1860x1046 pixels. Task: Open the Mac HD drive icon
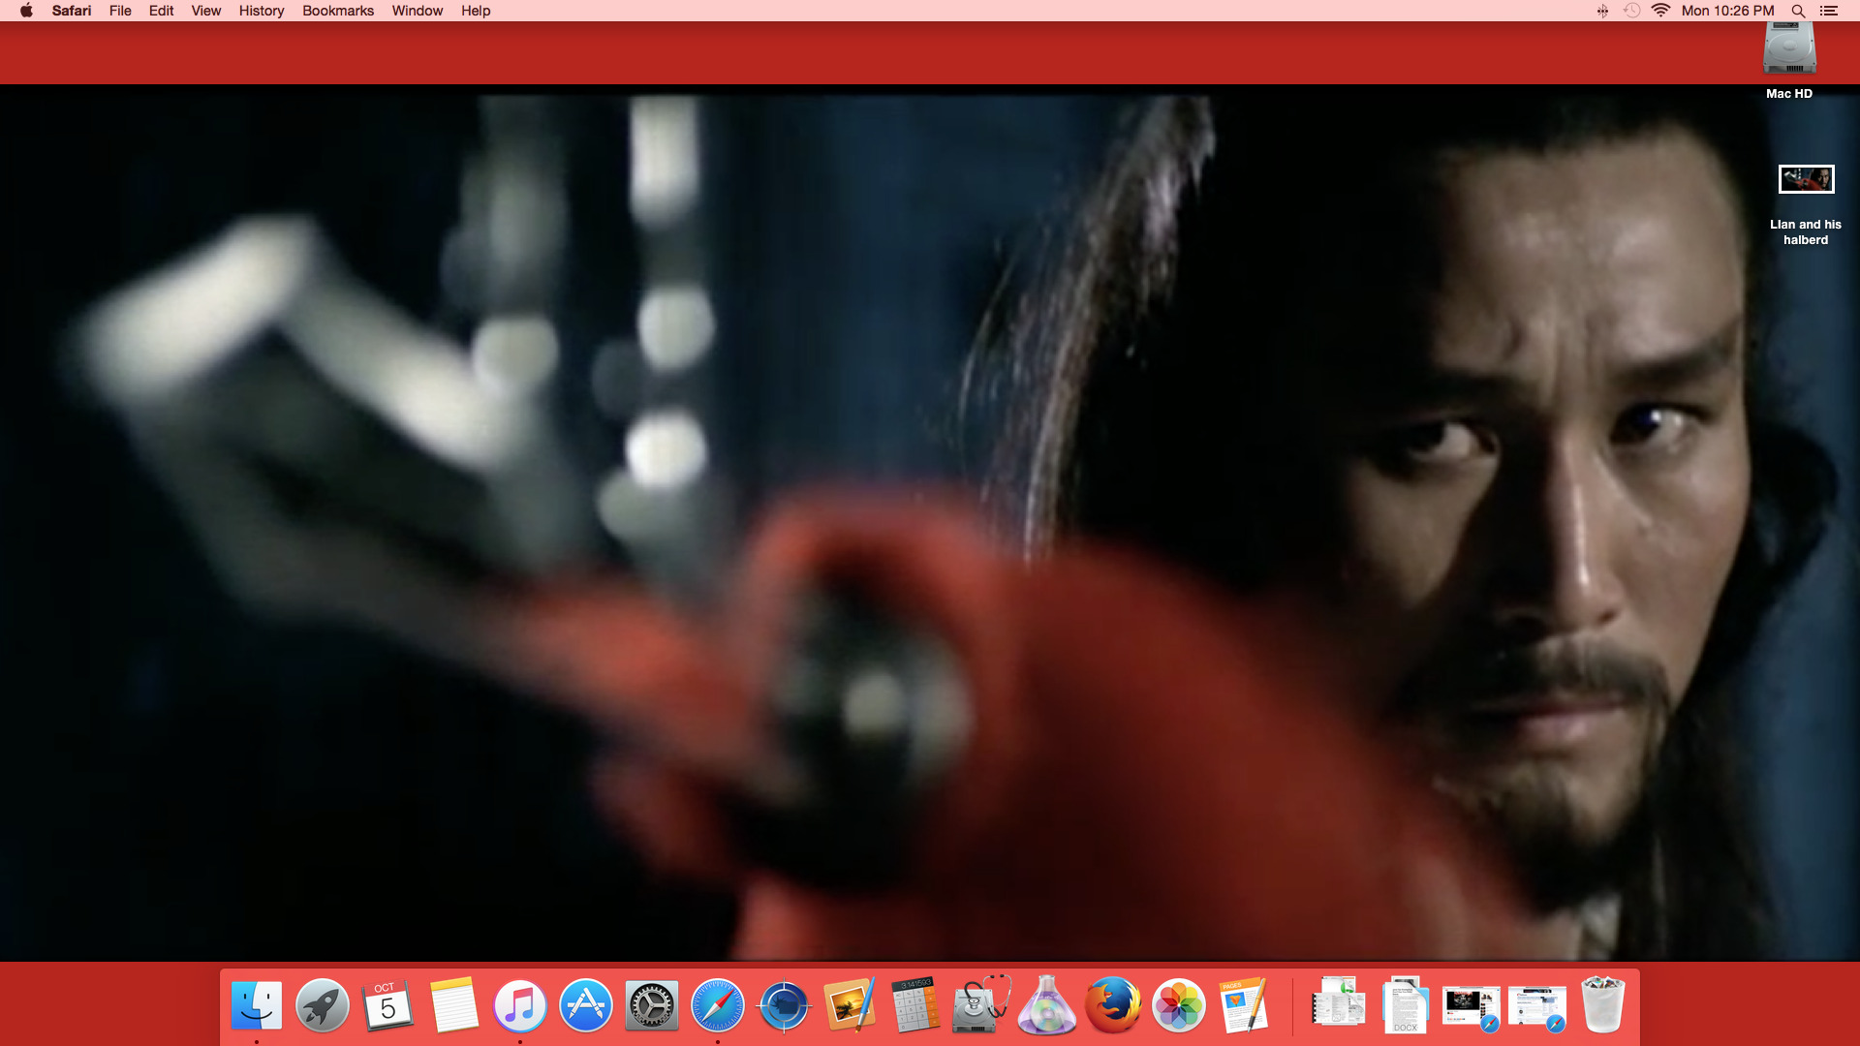[x=1789, y=48]
